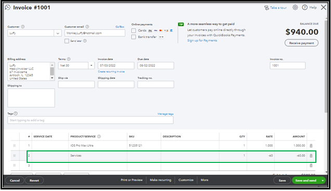Click Make recurring in footer

160,180
